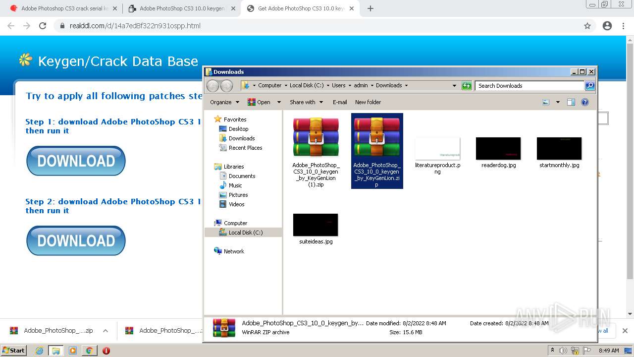The width and height of the screenshot is (634, 357).
Task: Select readerdog.jpg thumbnail
Action: click(x=498, y=148)
